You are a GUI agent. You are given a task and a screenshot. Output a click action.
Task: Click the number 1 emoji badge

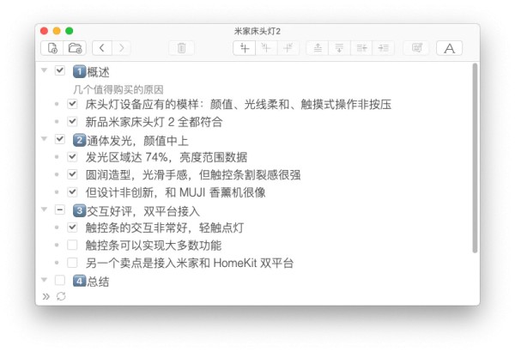79,71
